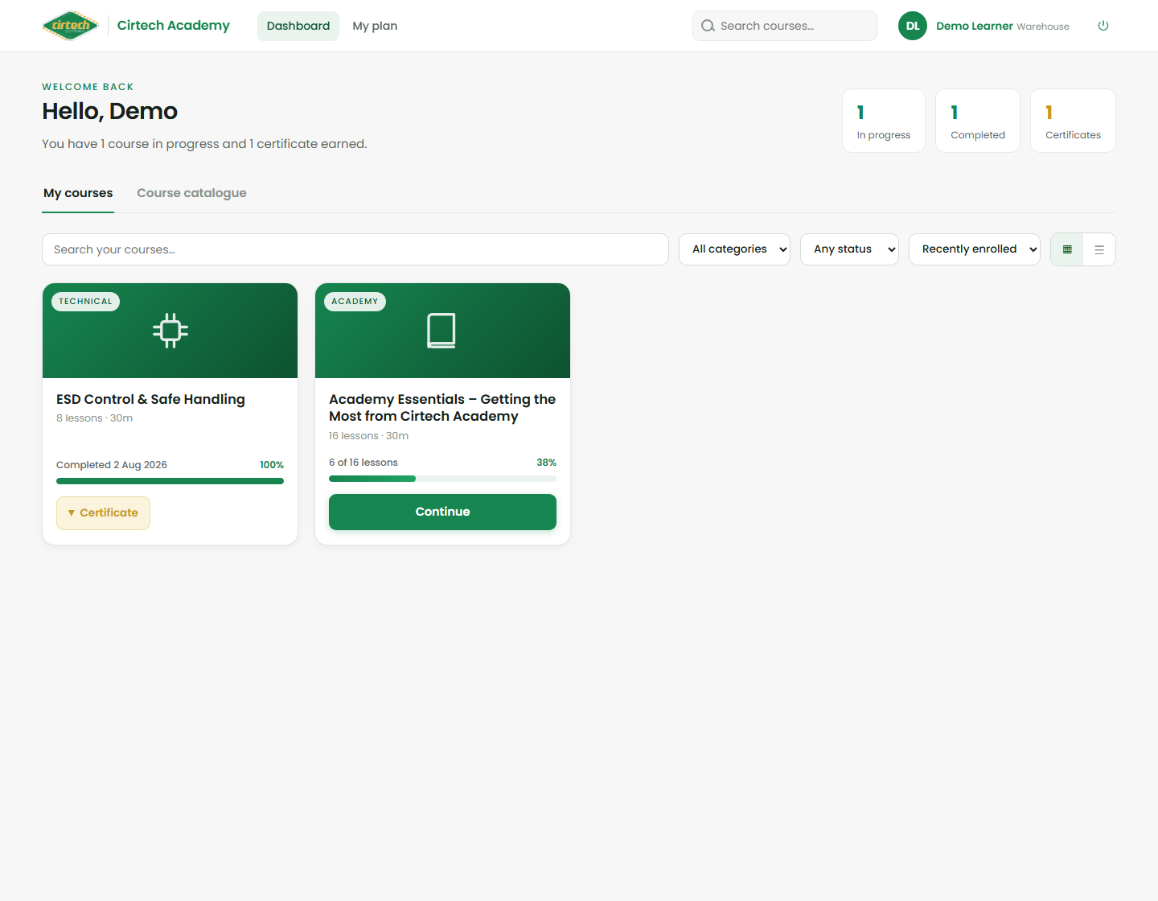Click the Completed stat card
This screenshot has height=901, width=1158.
coord(978,121)
